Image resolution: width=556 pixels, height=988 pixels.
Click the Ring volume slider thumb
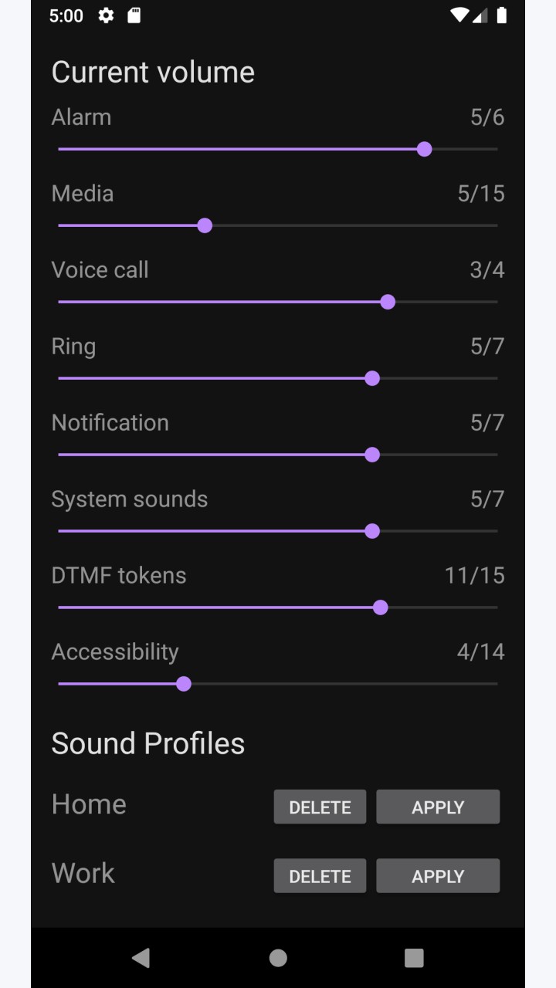pos(372,378)
